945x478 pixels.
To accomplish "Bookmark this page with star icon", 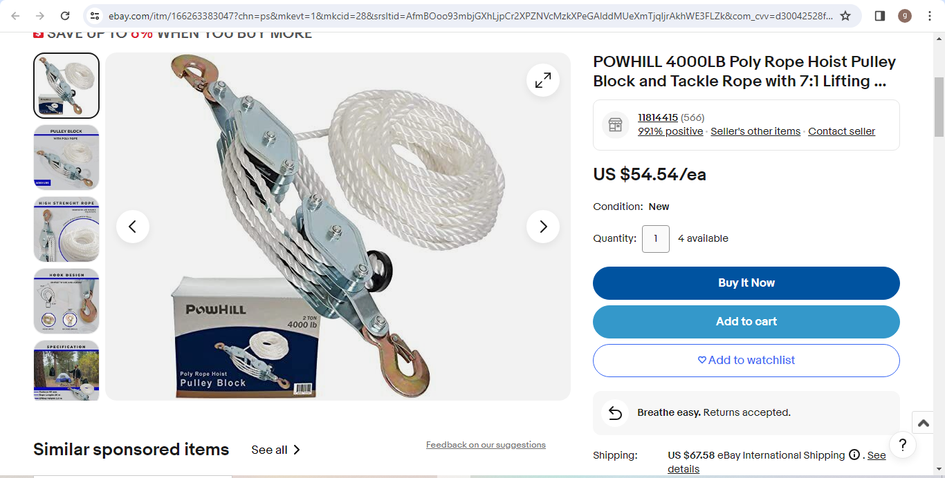I will point(845,16).
